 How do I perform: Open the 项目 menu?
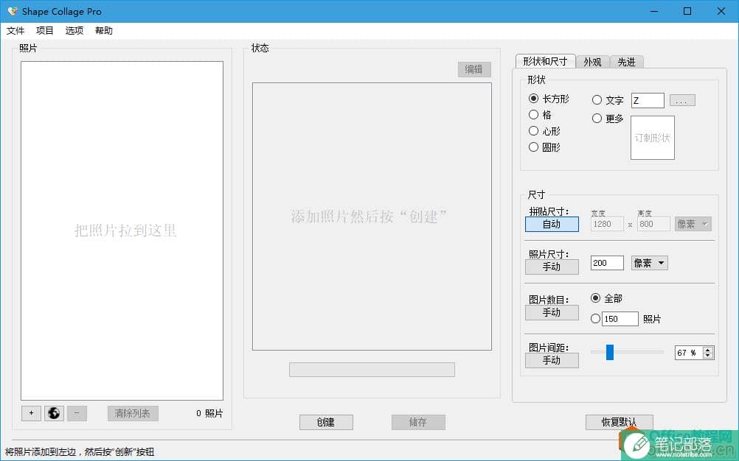(x=45, y=31)
